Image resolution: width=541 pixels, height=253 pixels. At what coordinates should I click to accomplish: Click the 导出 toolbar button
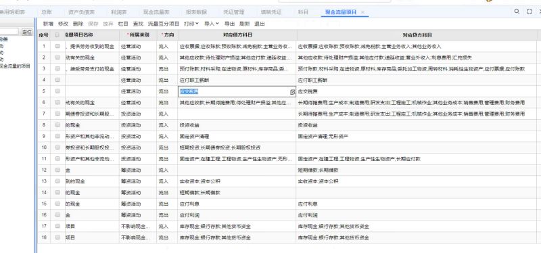coord(229,24)
